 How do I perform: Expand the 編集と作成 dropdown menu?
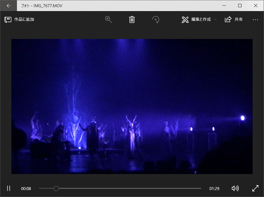(199, 20)
